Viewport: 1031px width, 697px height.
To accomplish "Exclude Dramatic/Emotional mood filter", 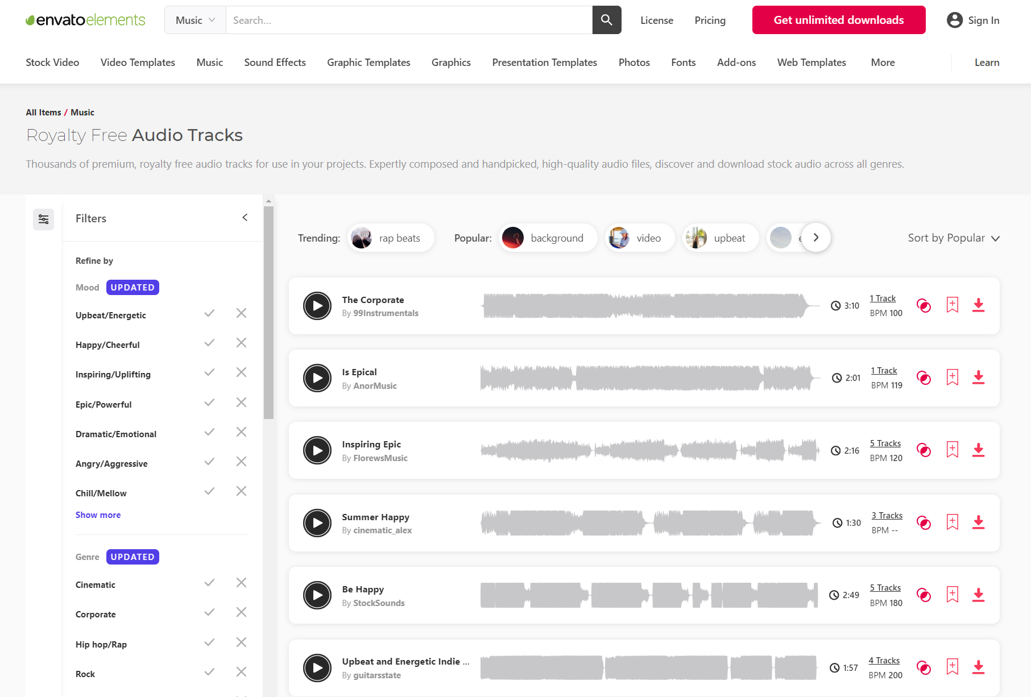I will [241, 432].
